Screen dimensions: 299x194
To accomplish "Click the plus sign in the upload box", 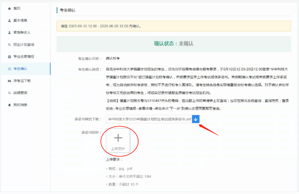I will click(x=118, y=138).
